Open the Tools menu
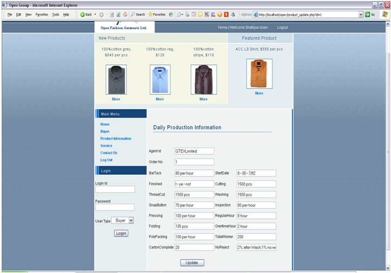Image resolution: width=391 pixels, height=273 pixels. [55, 15]
